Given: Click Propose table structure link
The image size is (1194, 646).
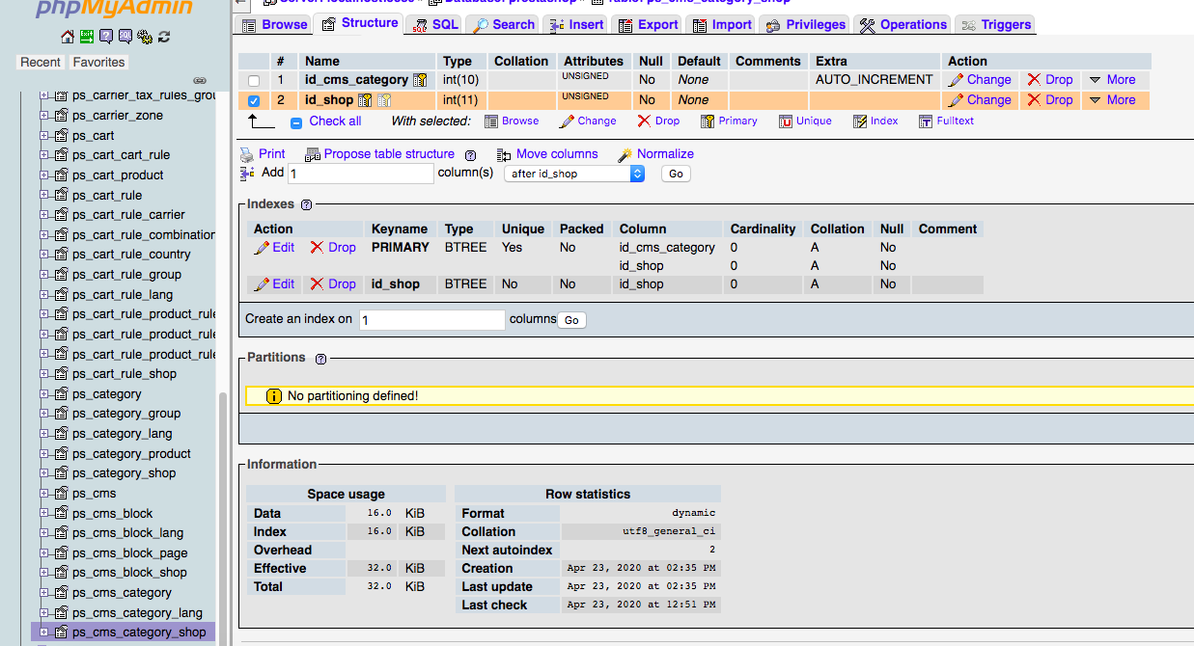Looking at the screenshot, I should pyautogui.click(x=388, y=154).
